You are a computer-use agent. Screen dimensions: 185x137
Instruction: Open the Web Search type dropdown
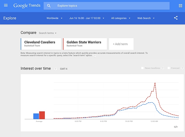coord(146,18)
